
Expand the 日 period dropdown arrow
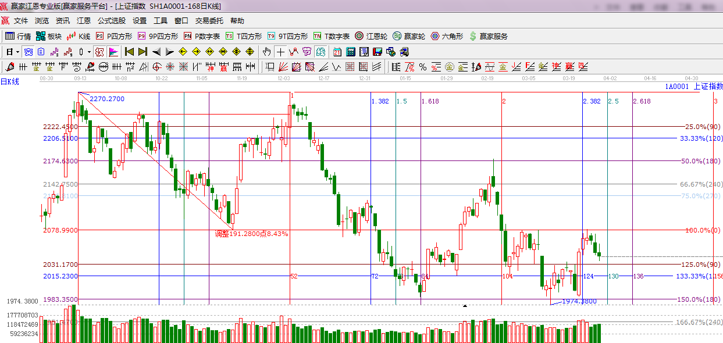tap(18, 52)
